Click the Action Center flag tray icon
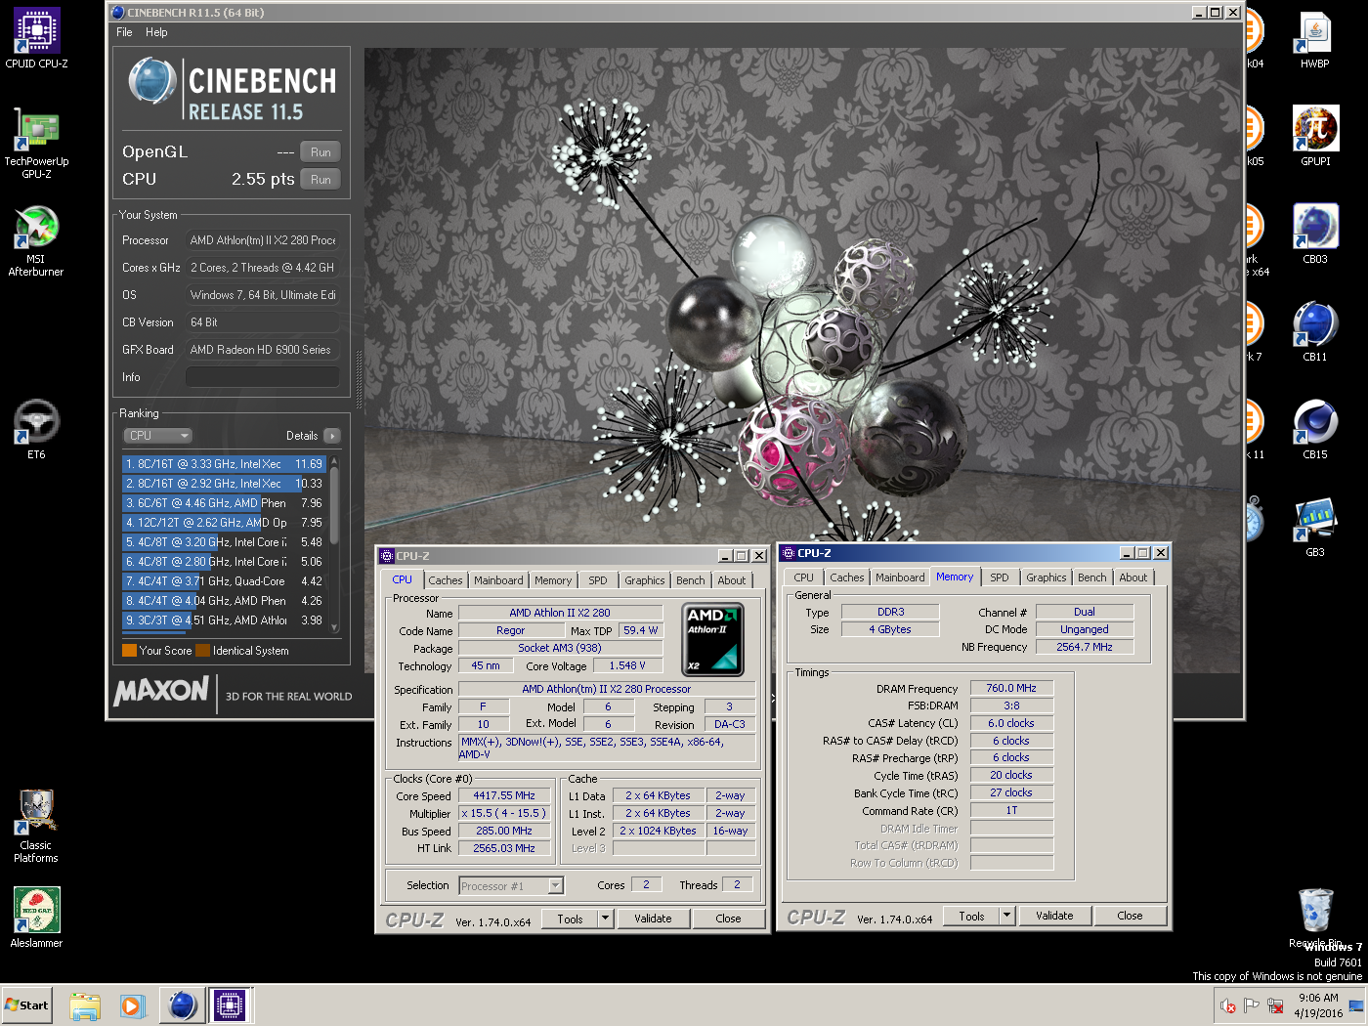Viewport: 1368px width, 1026px height. tap(1251, 1005)
